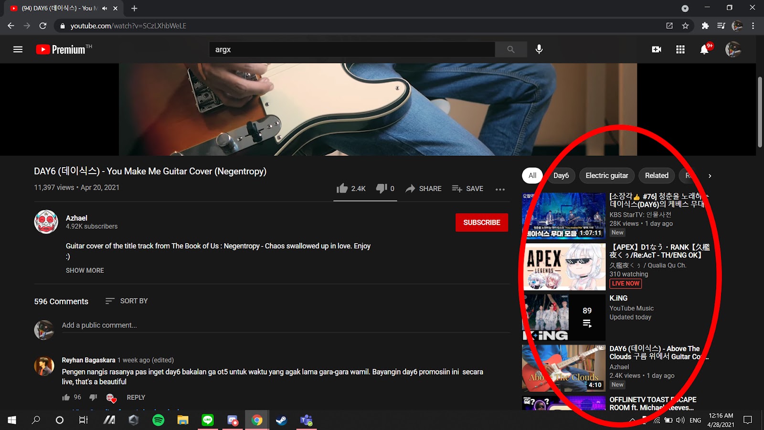Open the Windows action center

748,420
